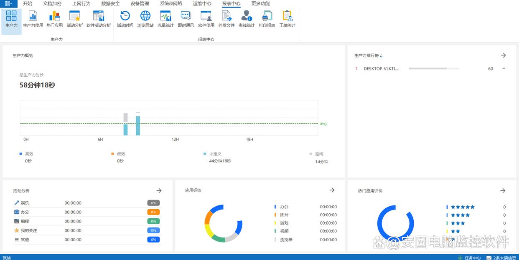Click the 活动时间 clock icon
This screenshot has width=519, height=260.
pyautogui.click(x=125, y=19)
